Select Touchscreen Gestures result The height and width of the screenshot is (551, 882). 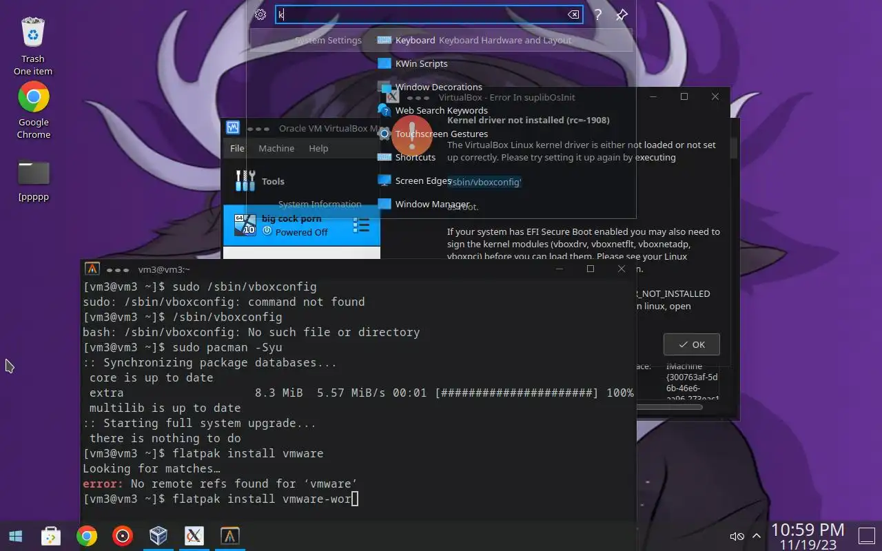point(441,134)
